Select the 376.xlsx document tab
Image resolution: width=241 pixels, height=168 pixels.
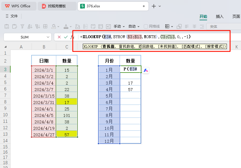pos(113,6)
